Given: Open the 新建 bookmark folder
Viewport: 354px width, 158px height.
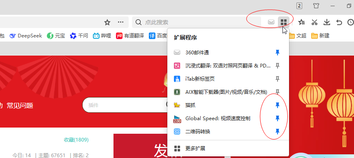Looking at the screenshot, I should point(320,36).
